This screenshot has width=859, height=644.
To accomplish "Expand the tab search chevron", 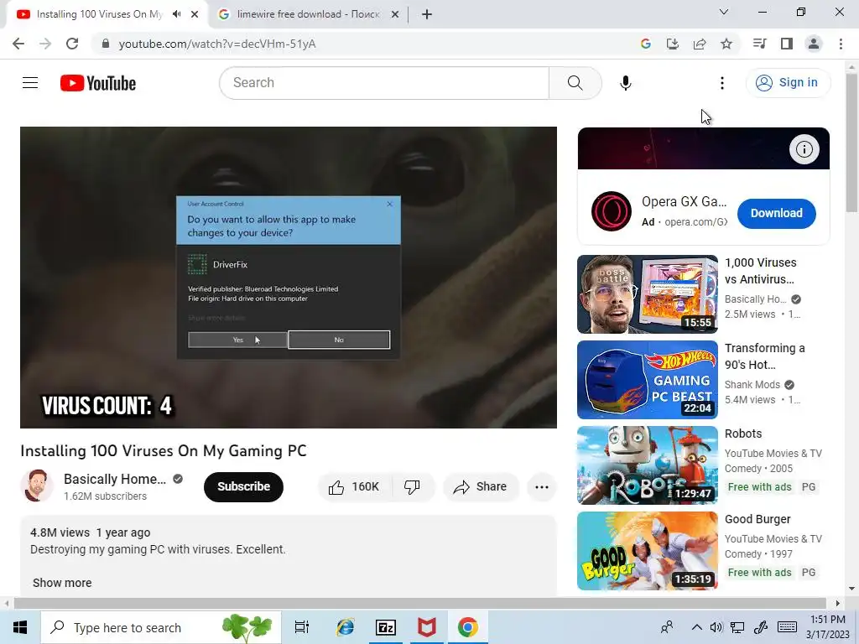I will tap(724, 12).
